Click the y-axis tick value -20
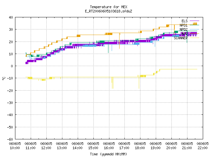 (10, 91)
